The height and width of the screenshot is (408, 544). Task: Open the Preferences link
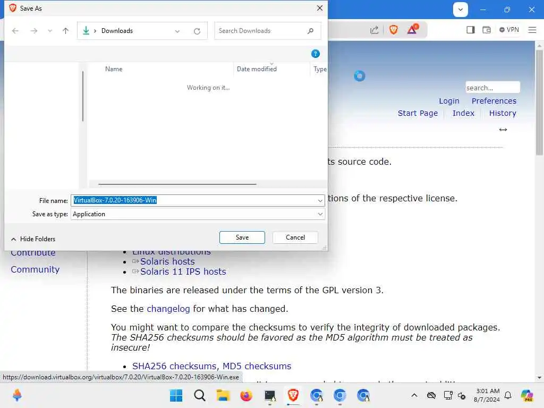click(494, 101)
